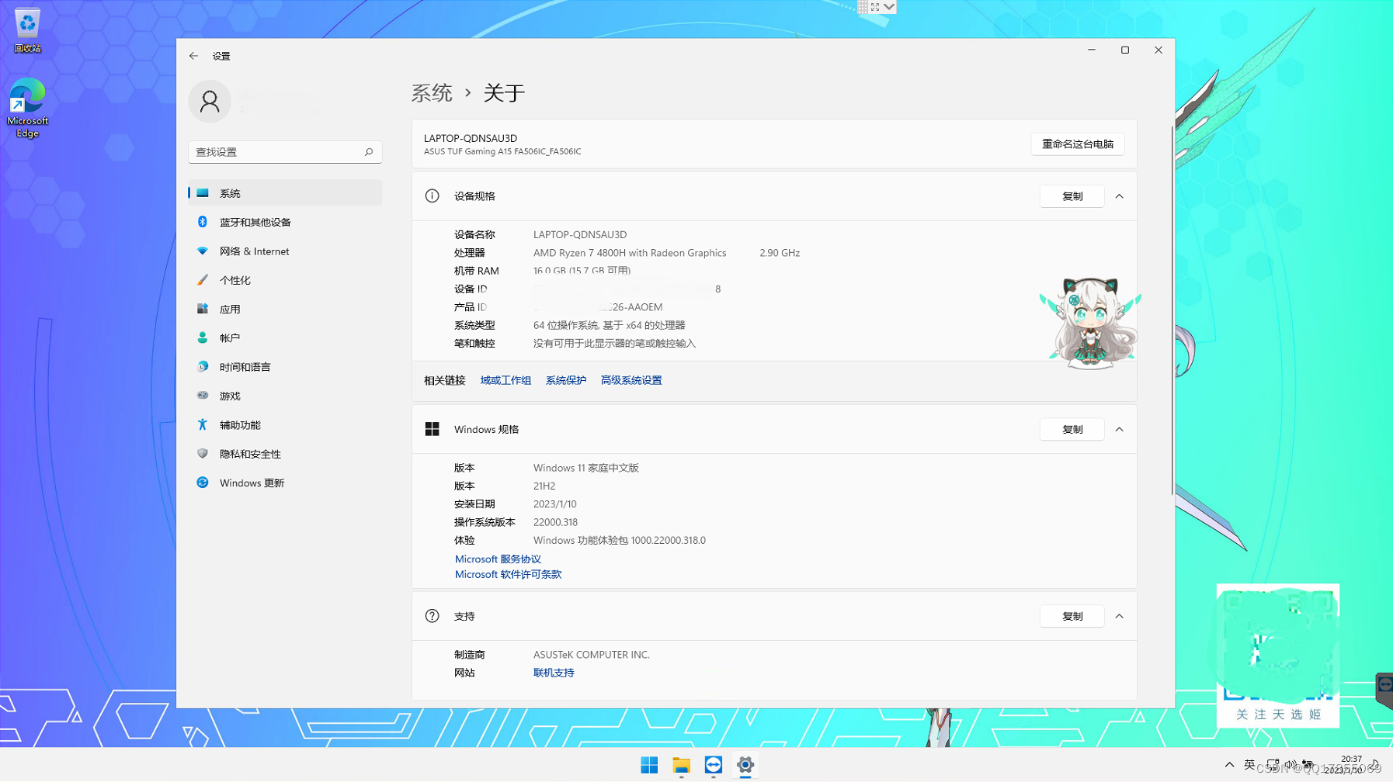Open 隐私和安全性 settings
Viewport: 1393px width, 782px height.
click(x=285, y=454)
